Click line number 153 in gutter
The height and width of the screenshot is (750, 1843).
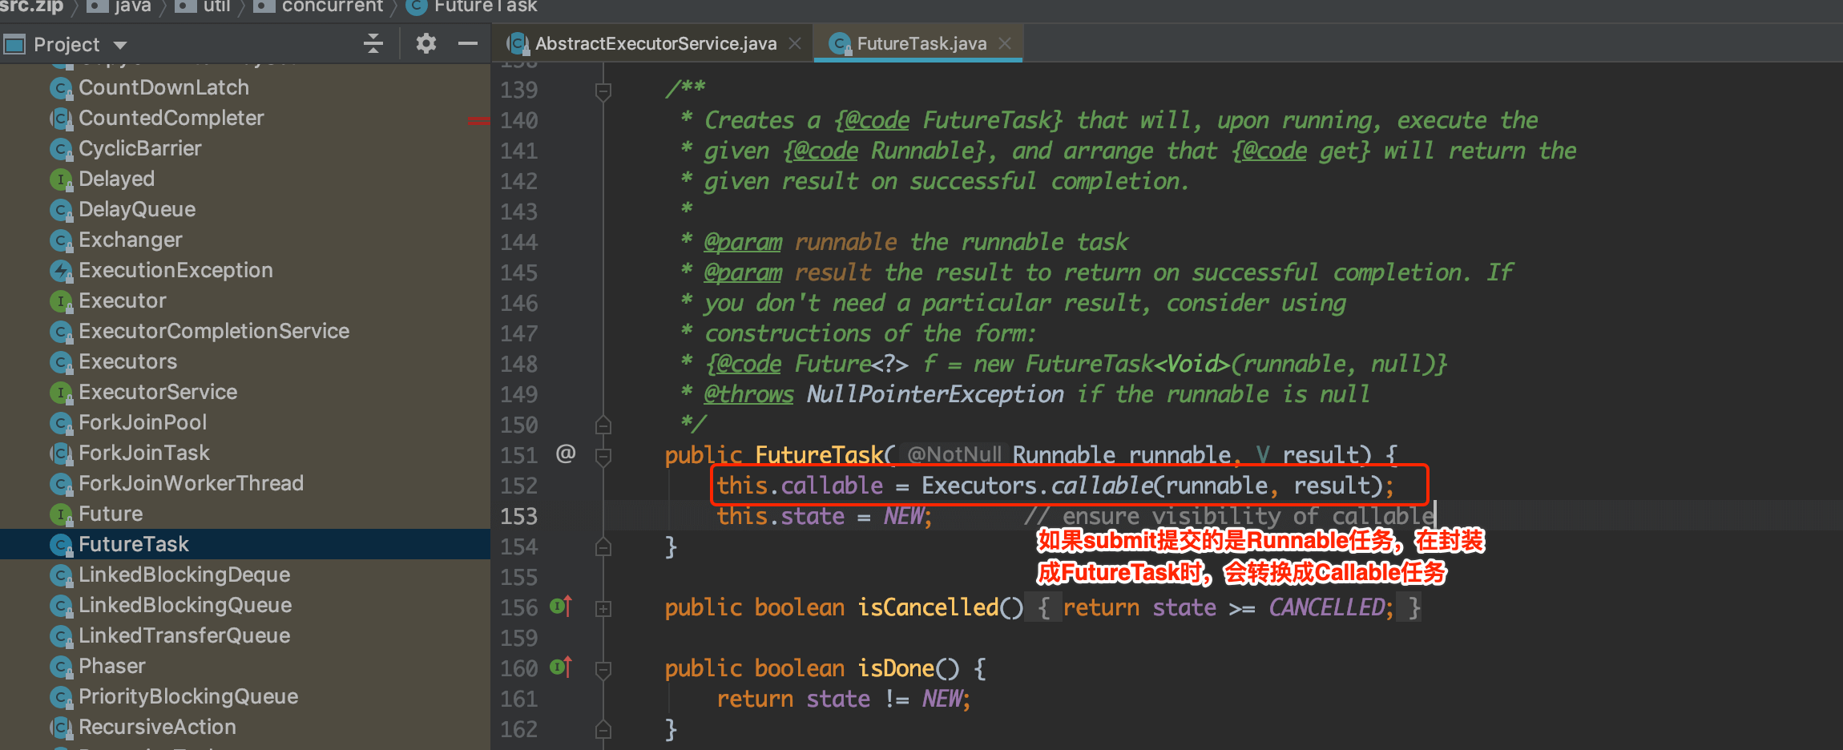(x=518, y=516)
